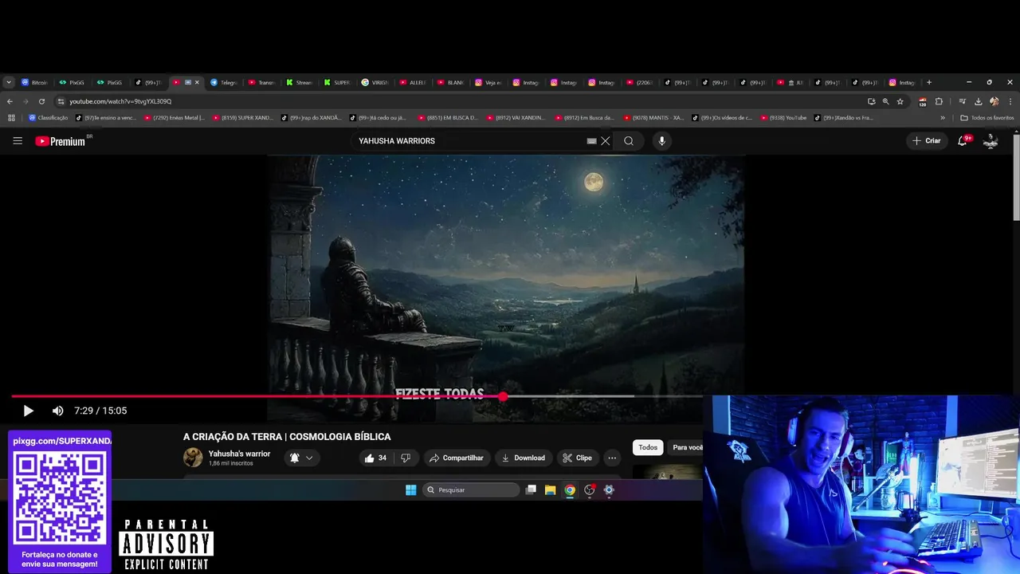Click the Pesquisar taskbar search box
This screenshot has height=574, width=1020.
(471, 490)
